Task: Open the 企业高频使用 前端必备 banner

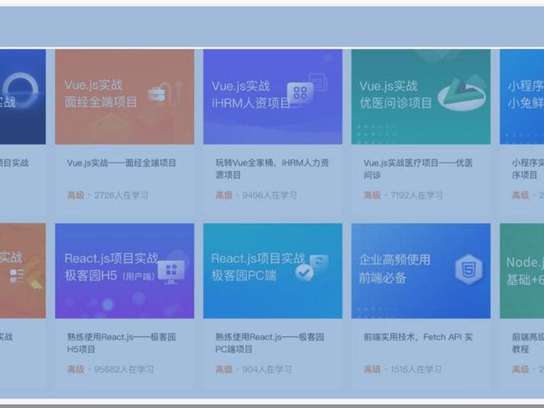Action: [421, 271]
